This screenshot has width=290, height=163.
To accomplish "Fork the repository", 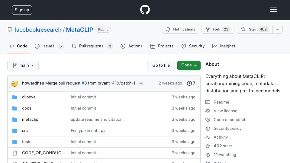I will pos(218,29).
